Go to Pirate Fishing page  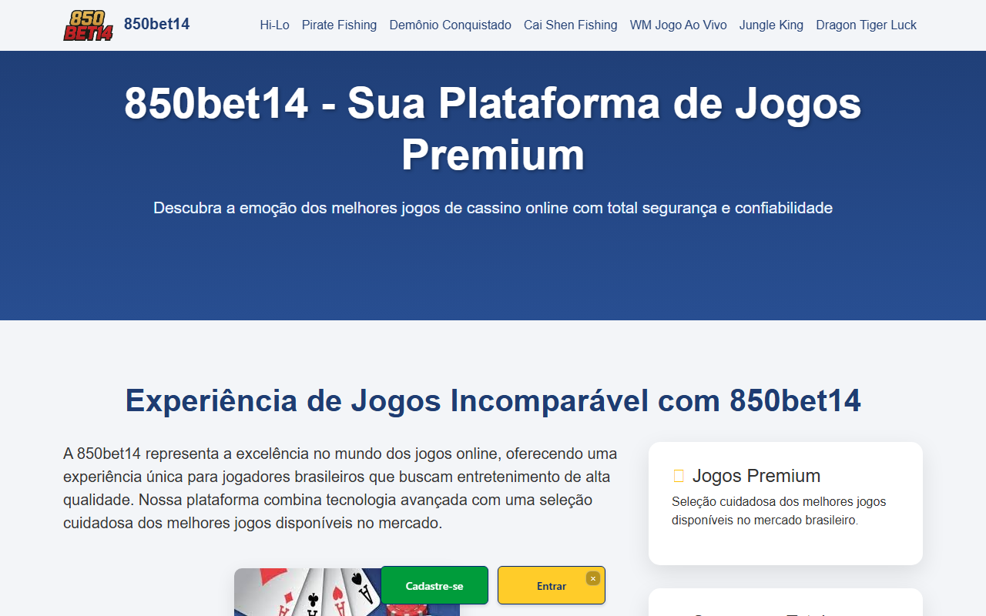[339, 25]
